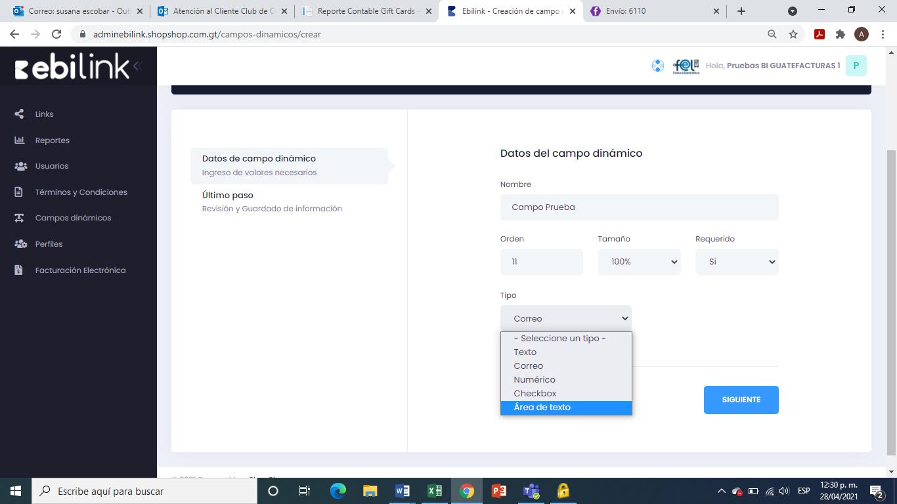Open Reportes in the sidebar
Viewport: 897px width, 504px height.
(52, 140)
